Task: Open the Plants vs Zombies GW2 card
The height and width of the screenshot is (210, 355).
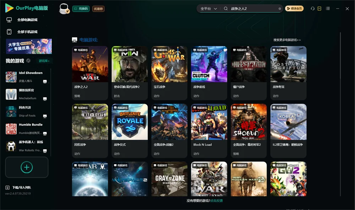Action: [288, 179]
